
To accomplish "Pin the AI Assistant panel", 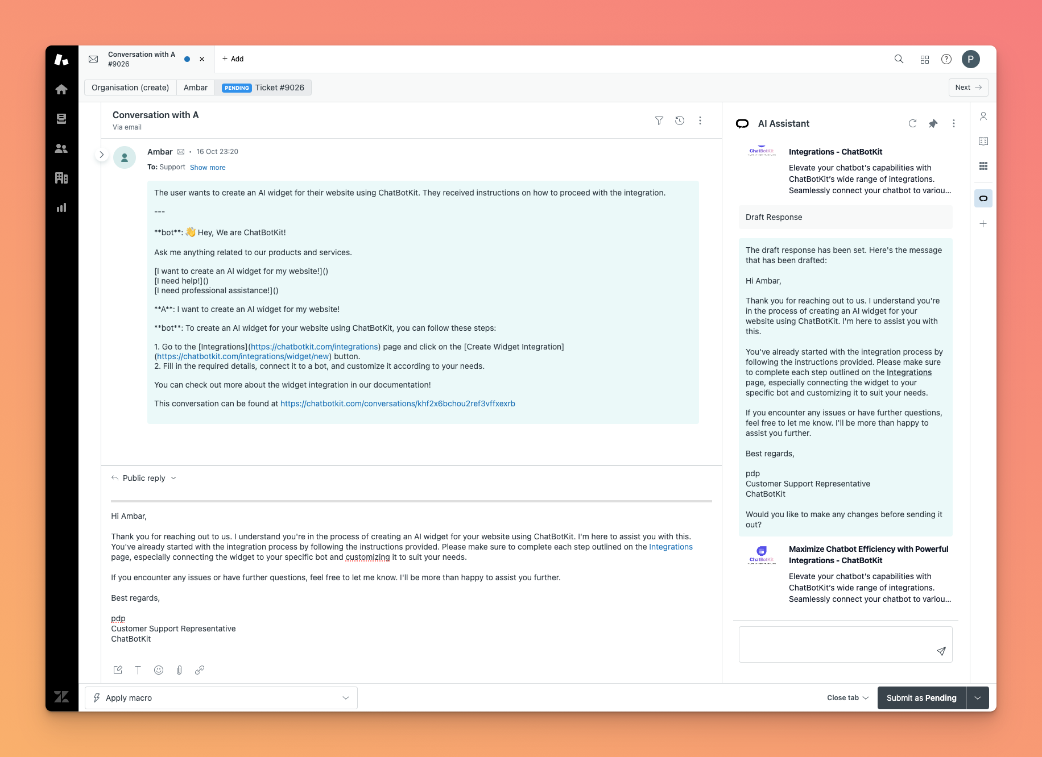I will (933, 124).
